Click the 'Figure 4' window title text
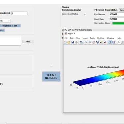 point(71,33)
